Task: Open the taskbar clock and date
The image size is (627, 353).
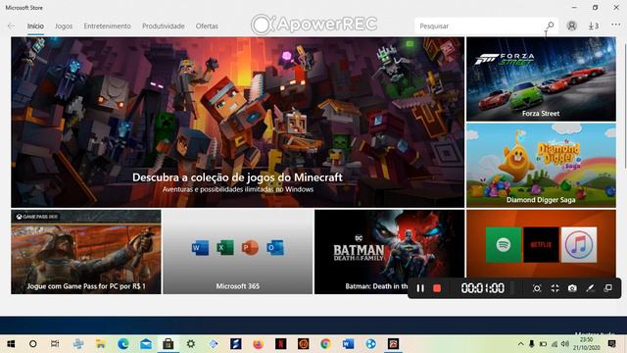Action: tap(586, 344)
